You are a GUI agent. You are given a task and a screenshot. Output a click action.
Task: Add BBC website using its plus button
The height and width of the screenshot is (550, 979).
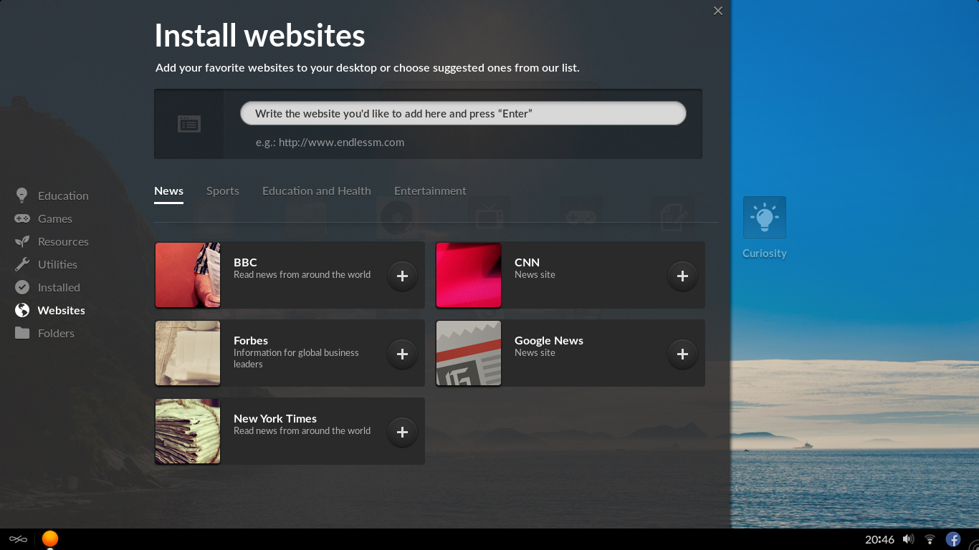402,276
